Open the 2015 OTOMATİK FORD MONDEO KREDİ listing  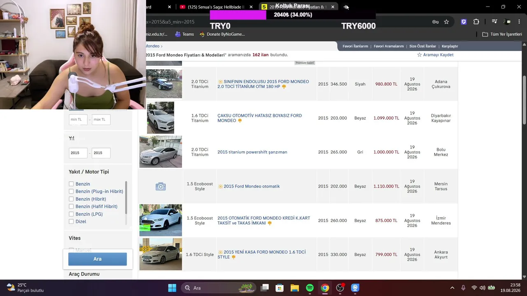point(263,221)
